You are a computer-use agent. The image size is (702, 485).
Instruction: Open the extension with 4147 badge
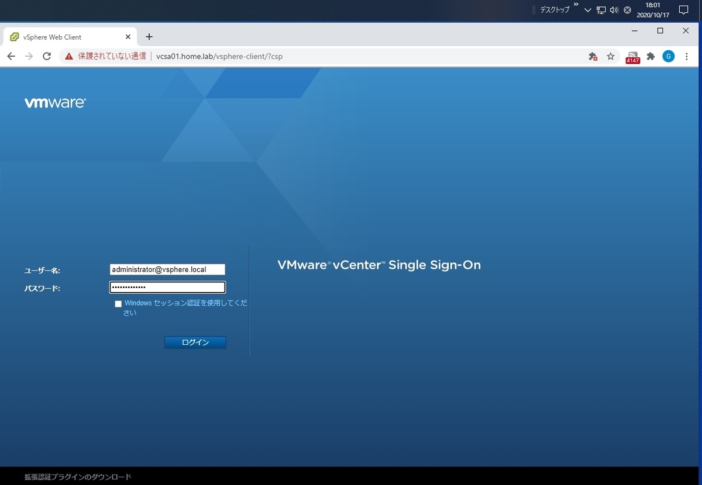pos(632,57)
